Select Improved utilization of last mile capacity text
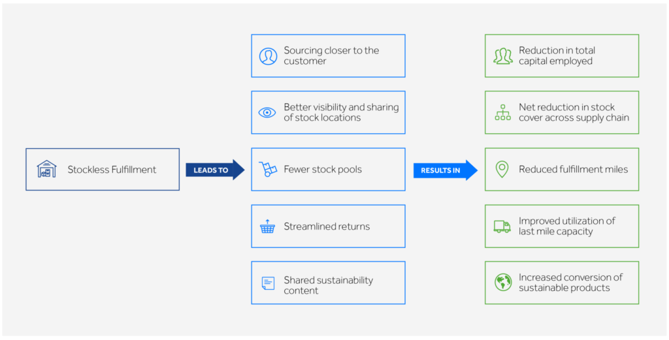Viewport: 669px width, 340px height. point(567,226)
